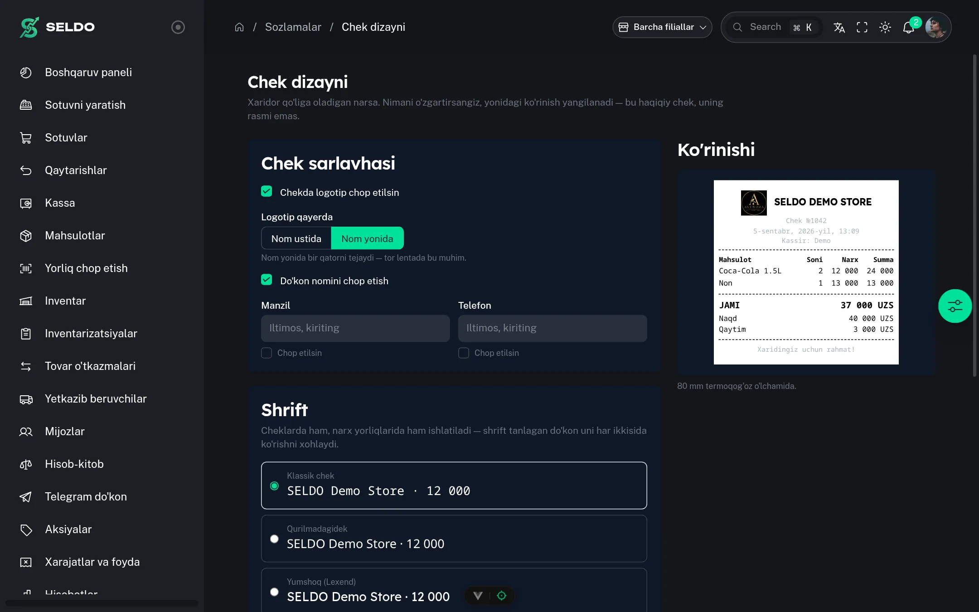Image resolution: width=979 pixels, height=612 pixels.
Task: Enable Chop etilsin under Manzil
Action: [x=267, y=353]
